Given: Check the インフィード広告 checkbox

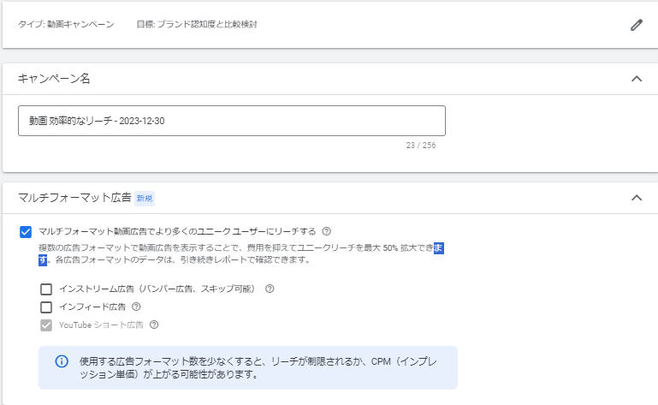Looking at the screenshot, I should (x=46, y=307).
